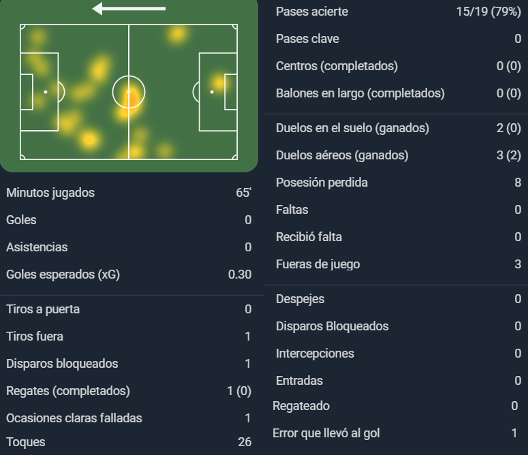Image resolution: width=528 pixels, height=455 pixels.
Task: Click the white attack direction arrow
Action: 129,9
